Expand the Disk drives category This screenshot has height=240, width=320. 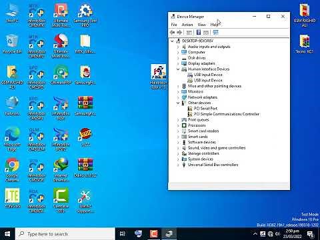[x=178, y=58]
